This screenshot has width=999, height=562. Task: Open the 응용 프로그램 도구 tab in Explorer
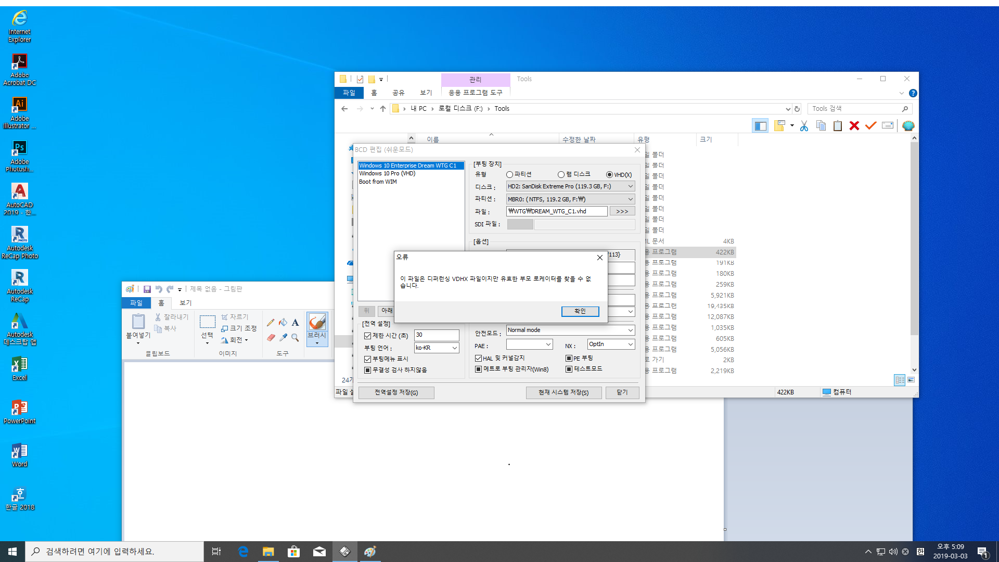click(476, 93)
